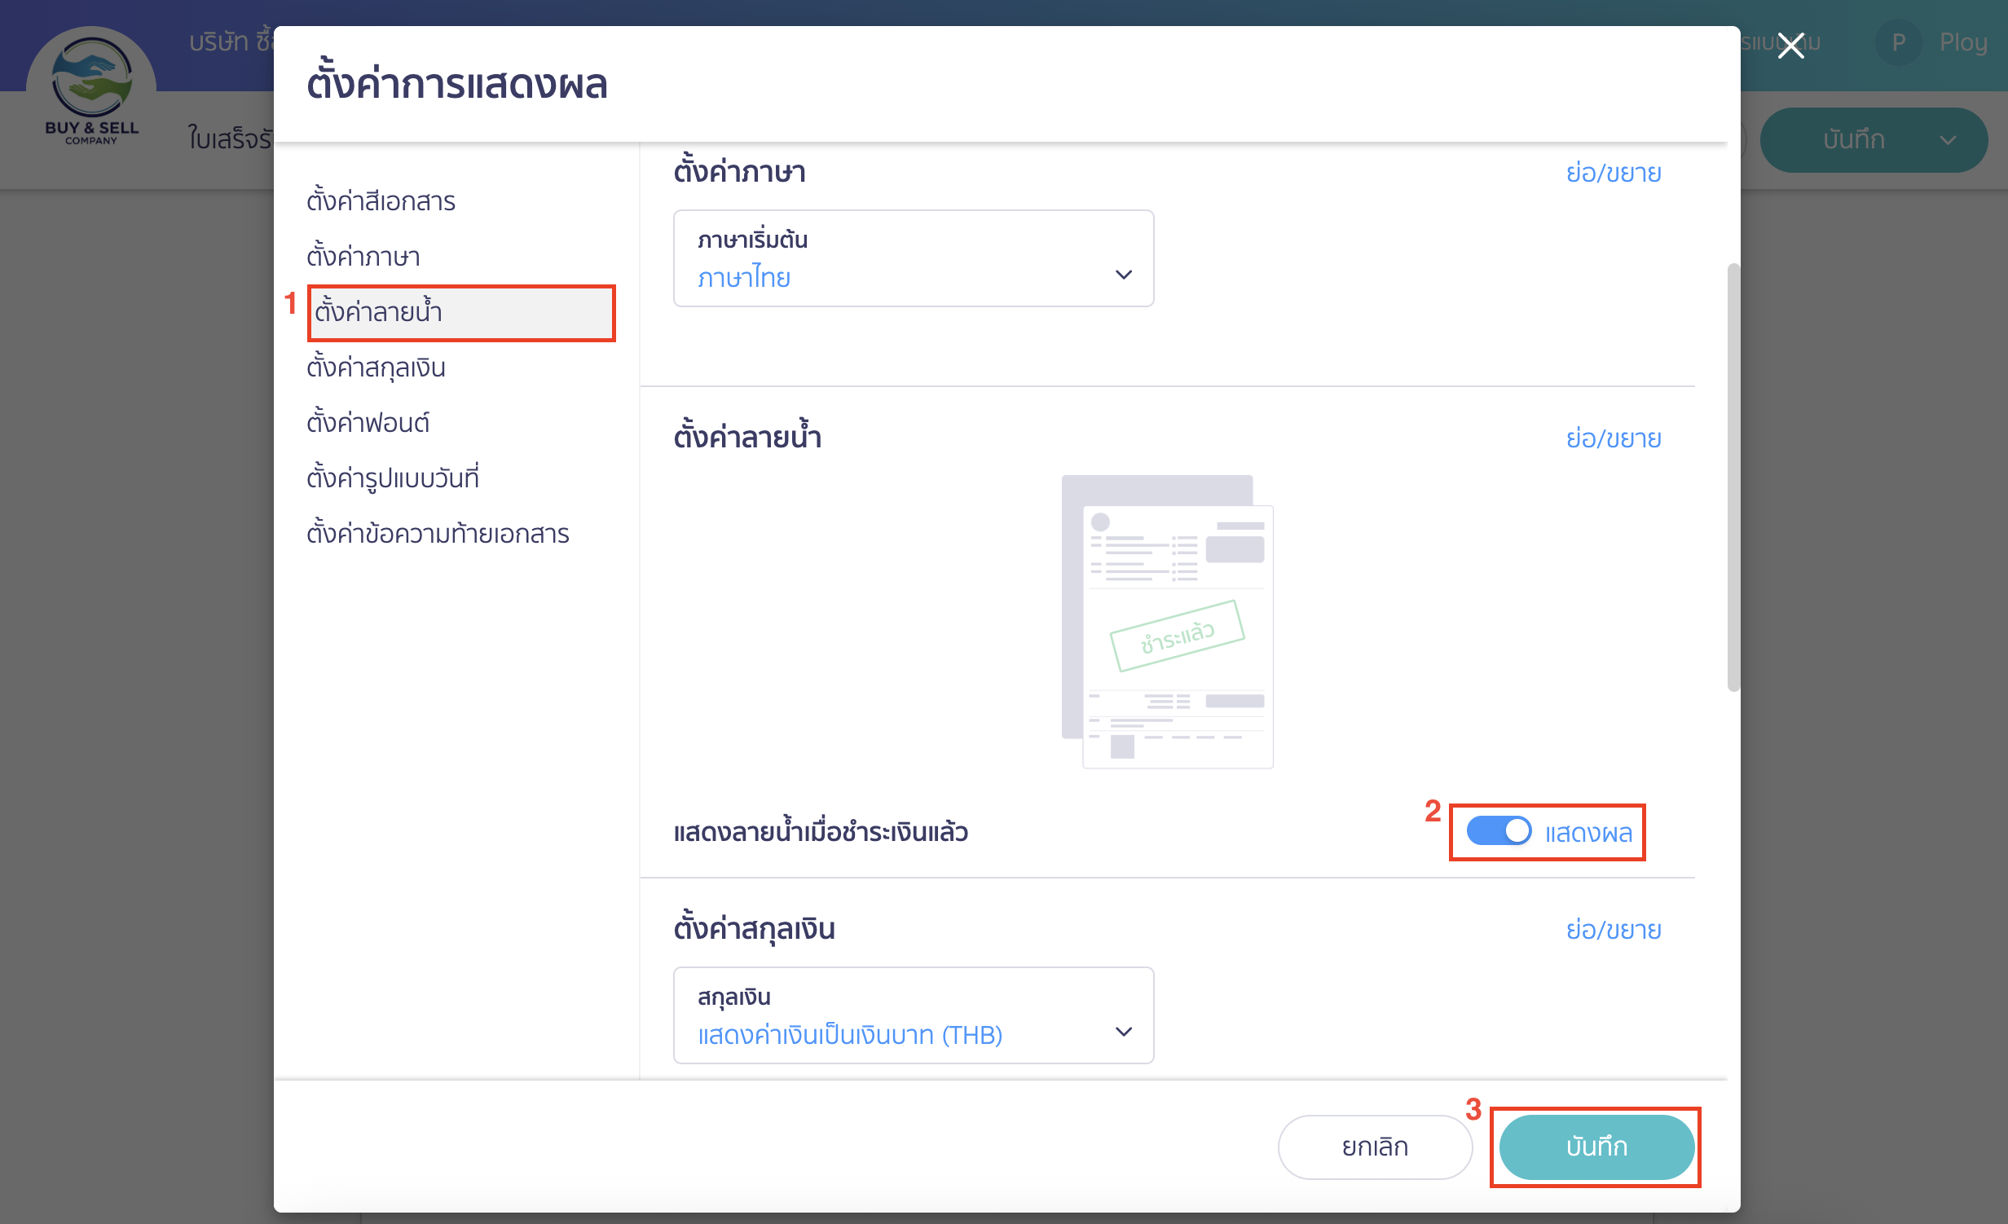Select ตั้งค่าสีเอกสาร in the sidebar
Screen dimensions: 2008x1224
[382, 200]
